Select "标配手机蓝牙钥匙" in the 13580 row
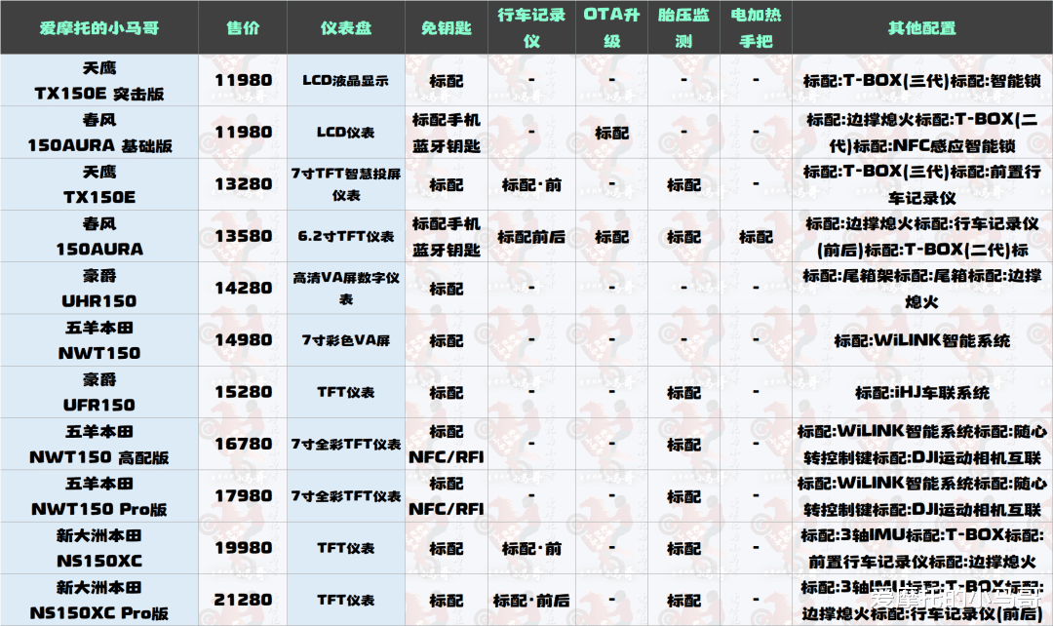This screenshot has width=1053, height=626. pos(446,236)
